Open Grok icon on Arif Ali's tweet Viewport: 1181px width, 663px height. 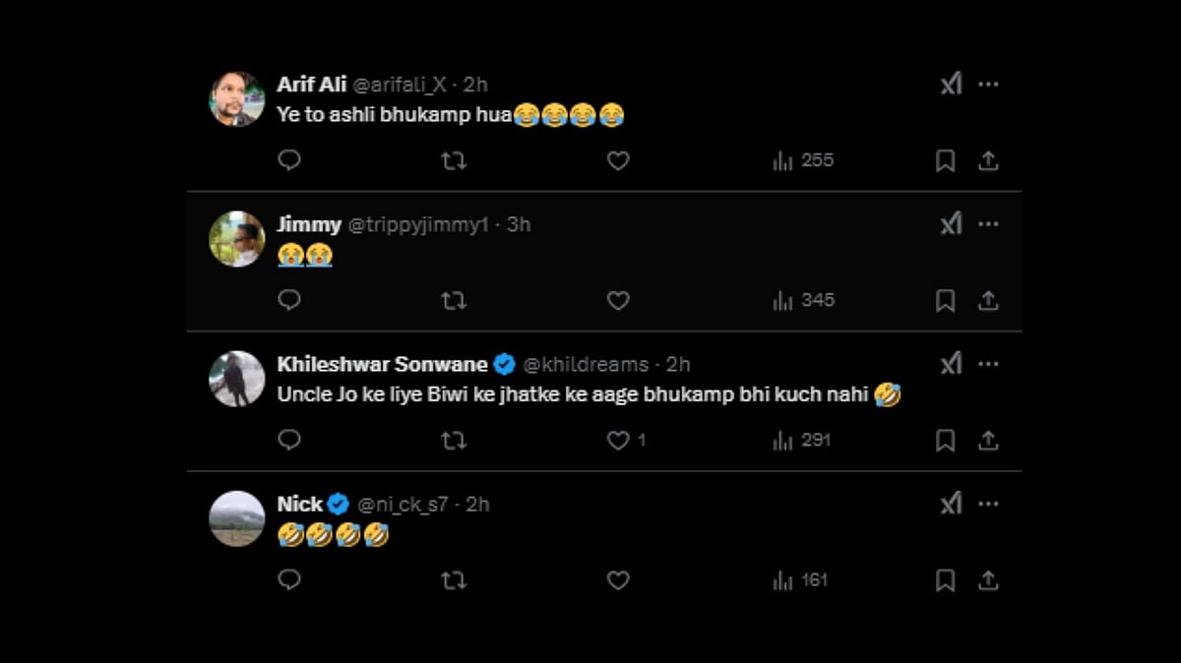pos(951,85)
